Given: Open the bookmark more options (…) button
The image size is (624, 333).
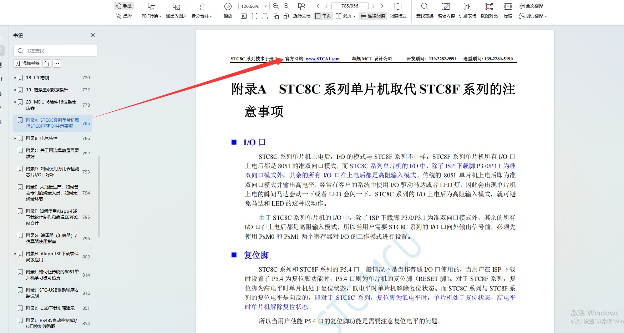Looking at the screenshot, I should coord(57,64).
